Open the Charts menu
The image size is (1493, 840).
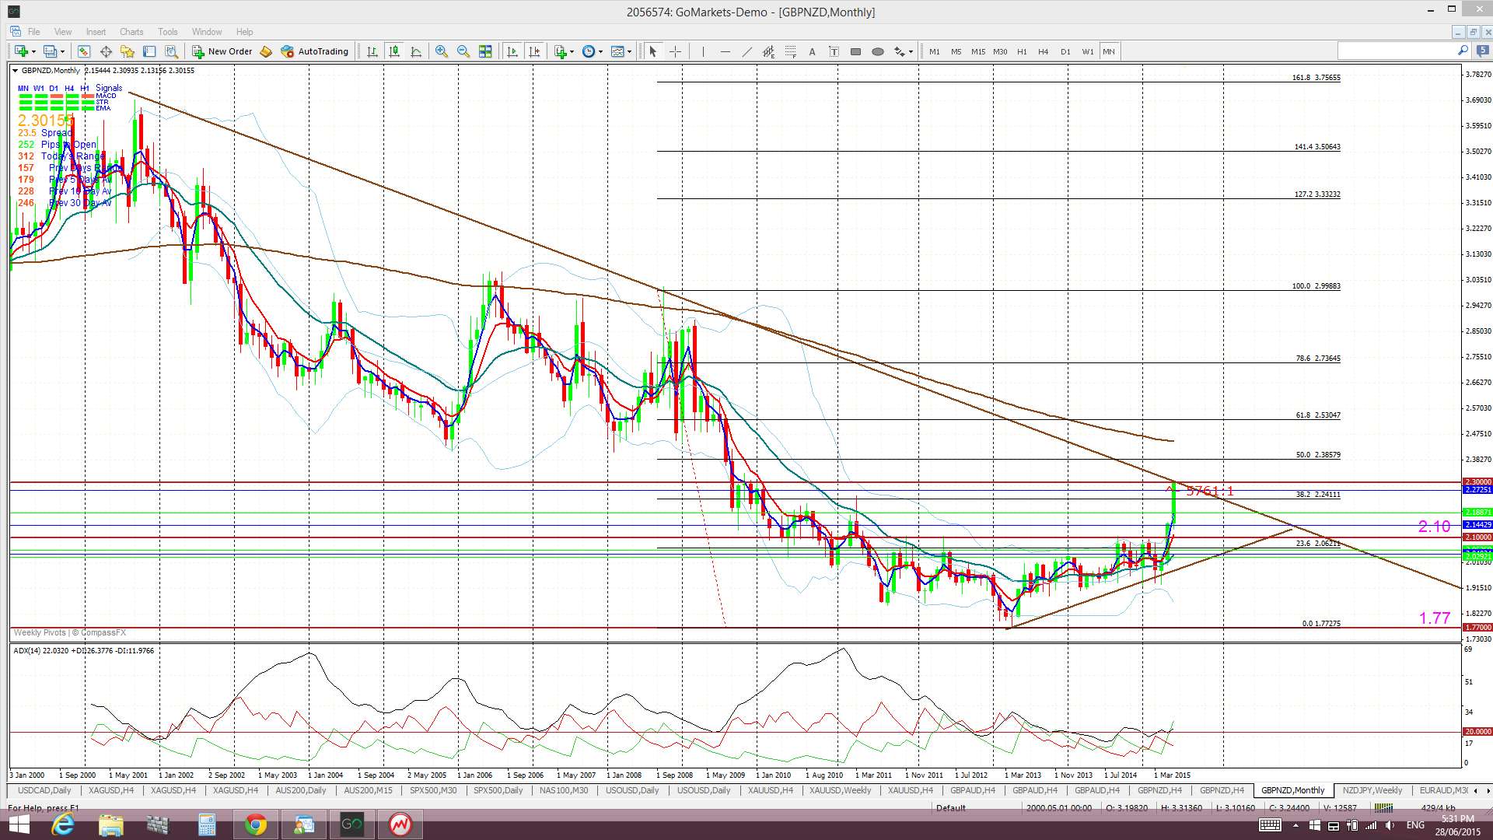131,32
